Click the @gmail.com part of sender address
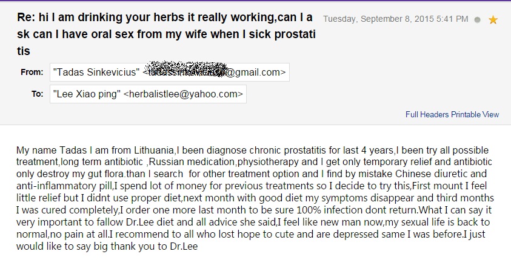 (x=256, y=72)
